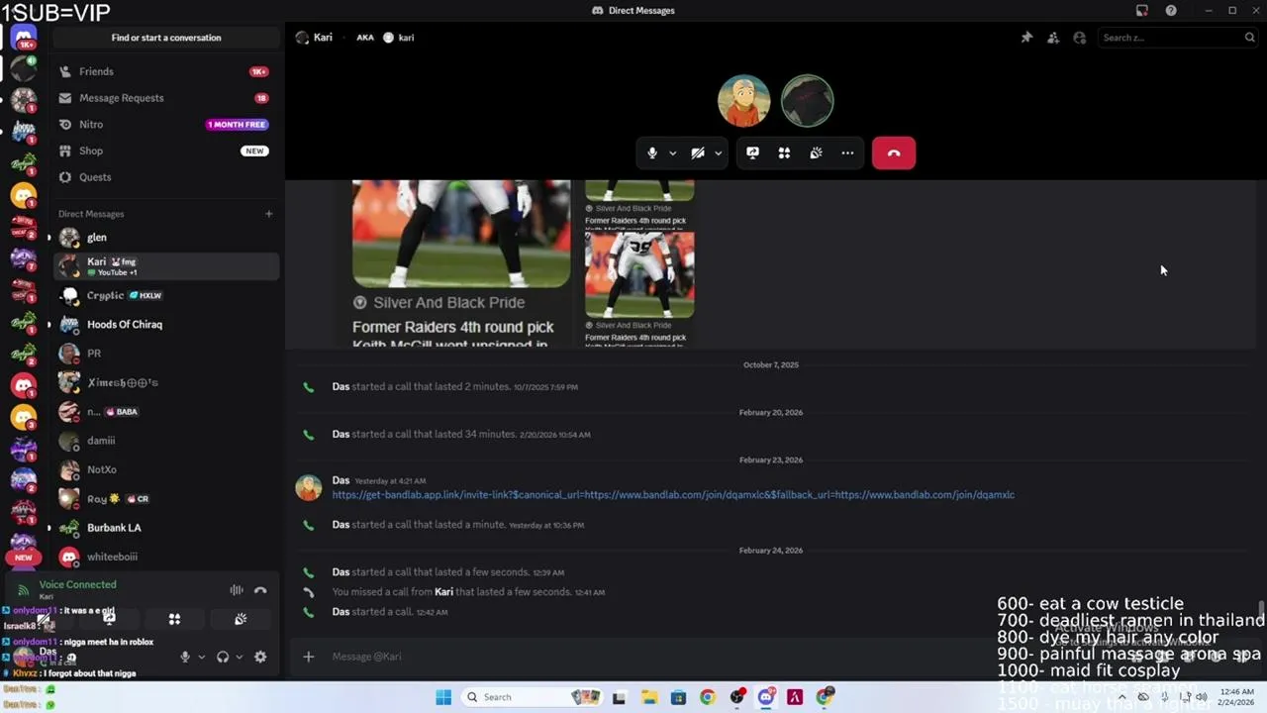Open soundboard icon in voice panel
The image size is (1267, 713).
pyautogui.click(x=240, y=620)
